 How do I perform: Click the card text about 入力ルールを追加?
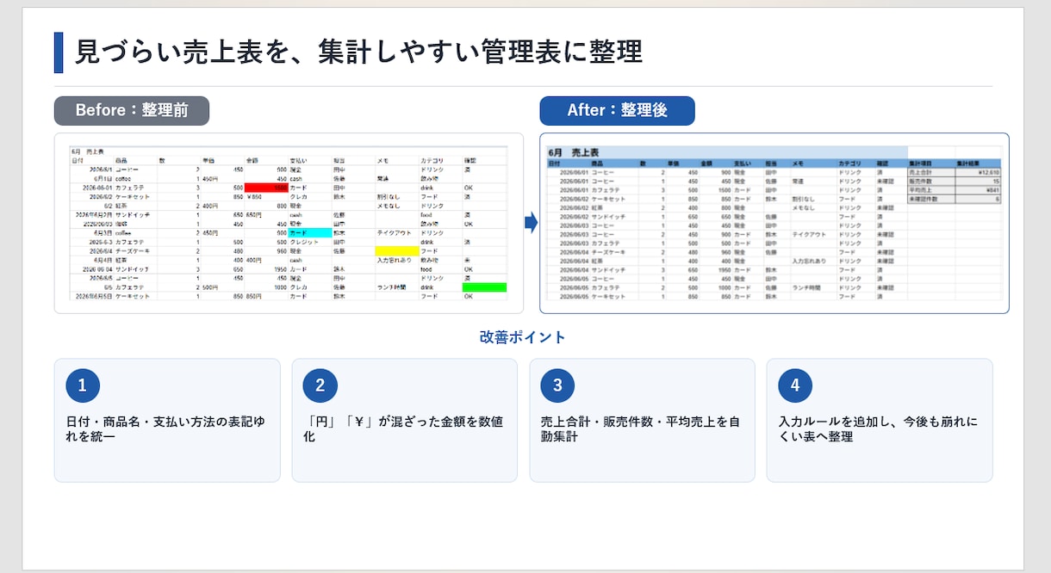tap(878, 429)
